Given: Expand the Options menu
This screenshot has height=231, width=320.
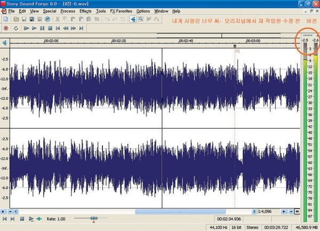Looking at the screenshot, I should pos(143,11).
